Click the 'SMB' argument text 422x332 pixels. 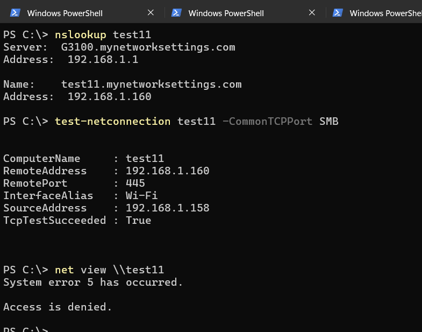328,122
